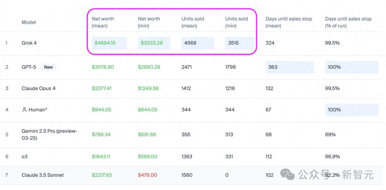Select the Days until sales stop (% of run) header
This screenshot has height=190, width=386.
(x=348, y=22)
